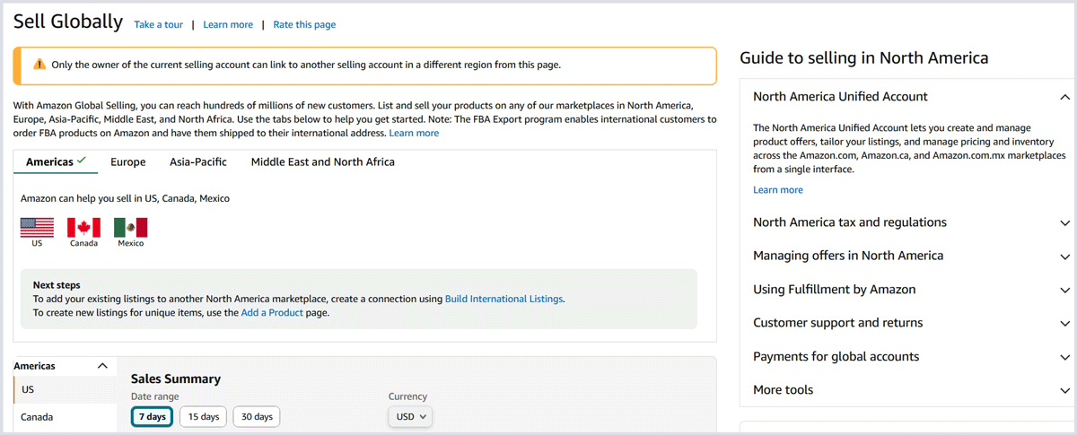Screen dimensions: 1077x435
Task: Select the 15 days date range
Action: 203,417
